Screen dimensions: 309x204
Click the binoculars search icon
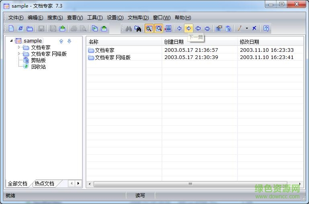(x=129, y=29)
